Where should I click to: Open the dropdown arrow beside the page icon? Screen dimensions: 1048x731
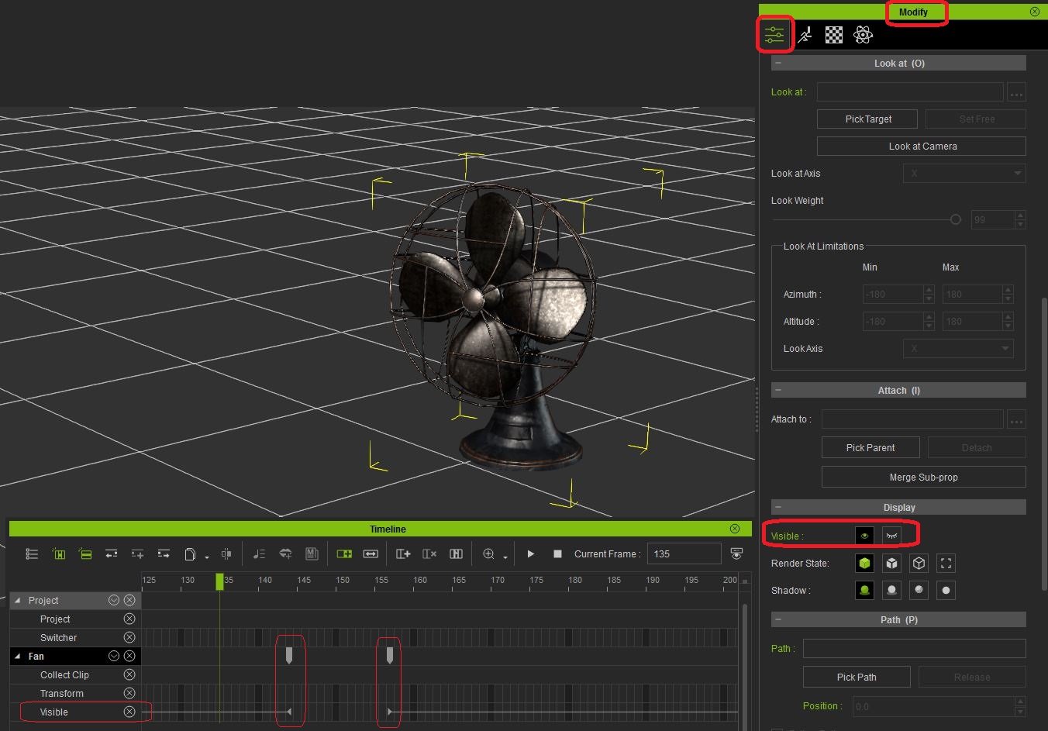207,557
